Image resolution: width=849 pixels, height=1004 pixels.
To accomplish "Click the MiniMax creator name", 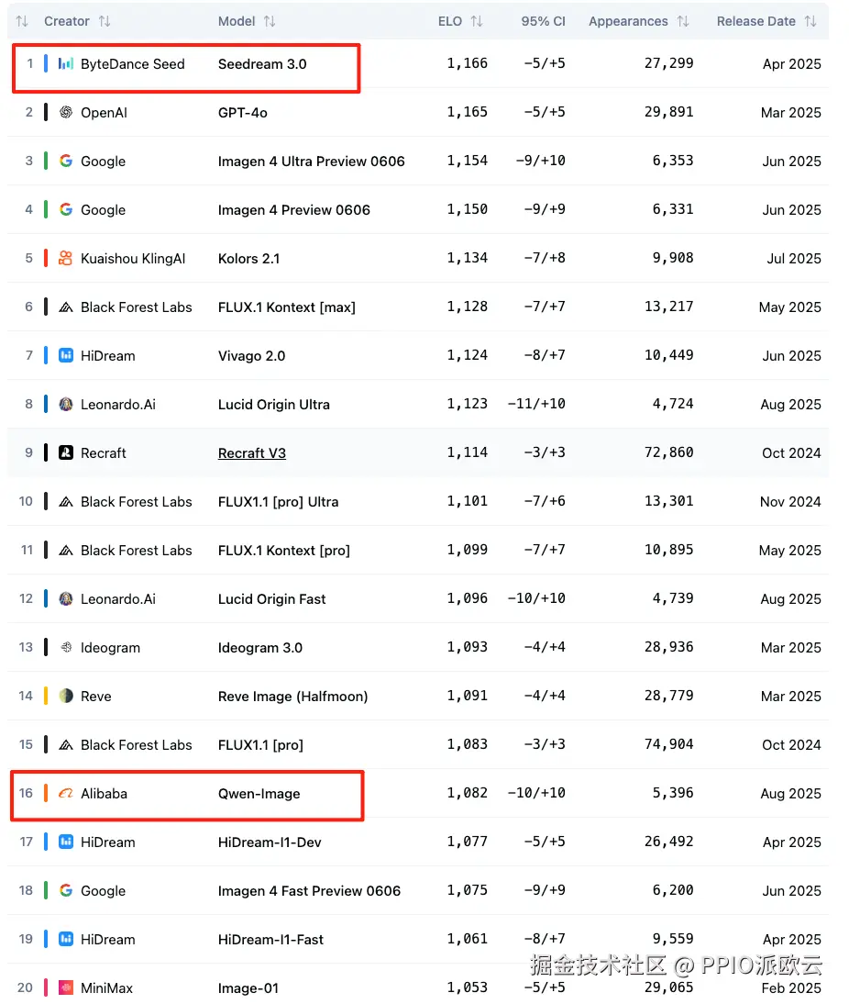I will tap(107, 988).
